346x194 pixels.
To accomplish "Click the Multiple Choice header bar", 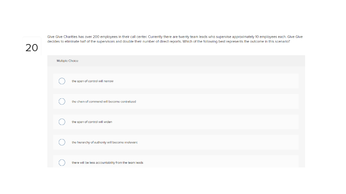I will point(176,61).
